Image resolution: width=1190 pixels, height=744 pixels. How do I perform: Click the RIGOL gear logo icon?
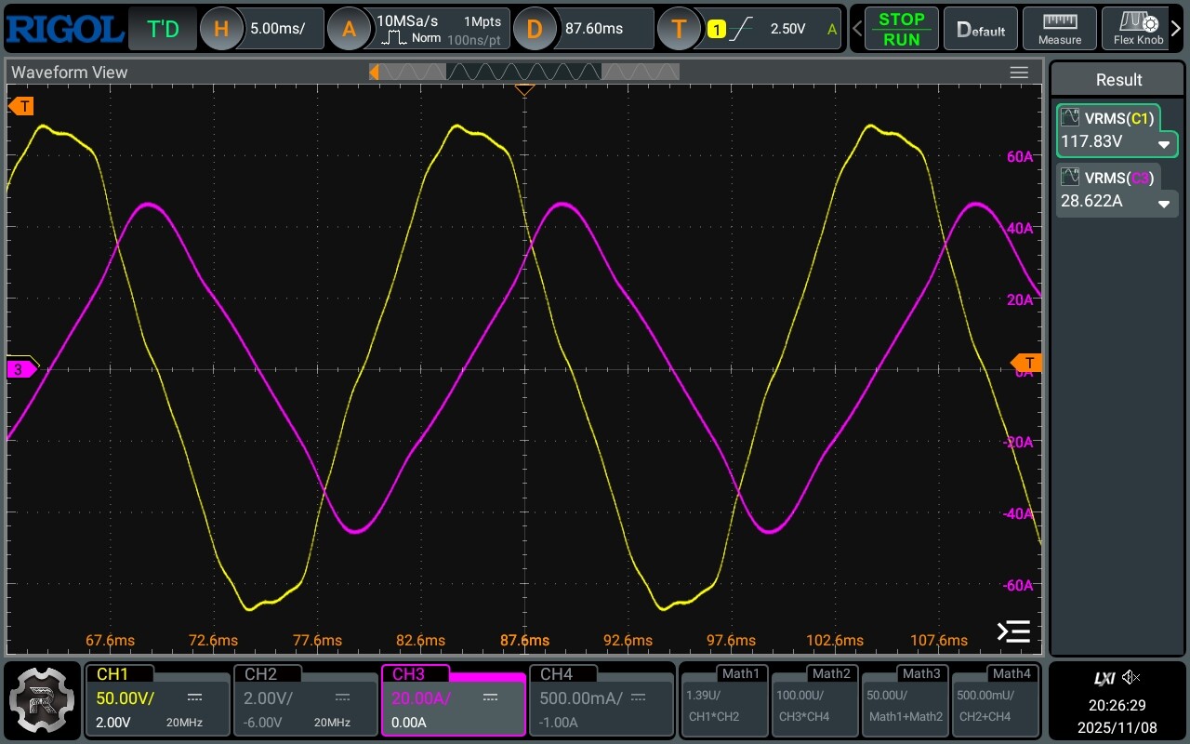[x=42, y=698]
